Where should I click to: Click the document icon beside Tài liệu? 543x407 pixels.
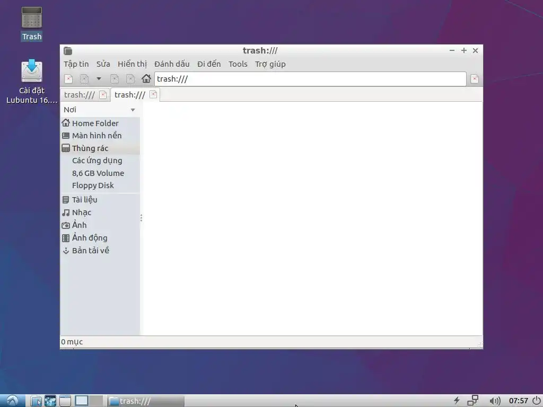[66, 200]
